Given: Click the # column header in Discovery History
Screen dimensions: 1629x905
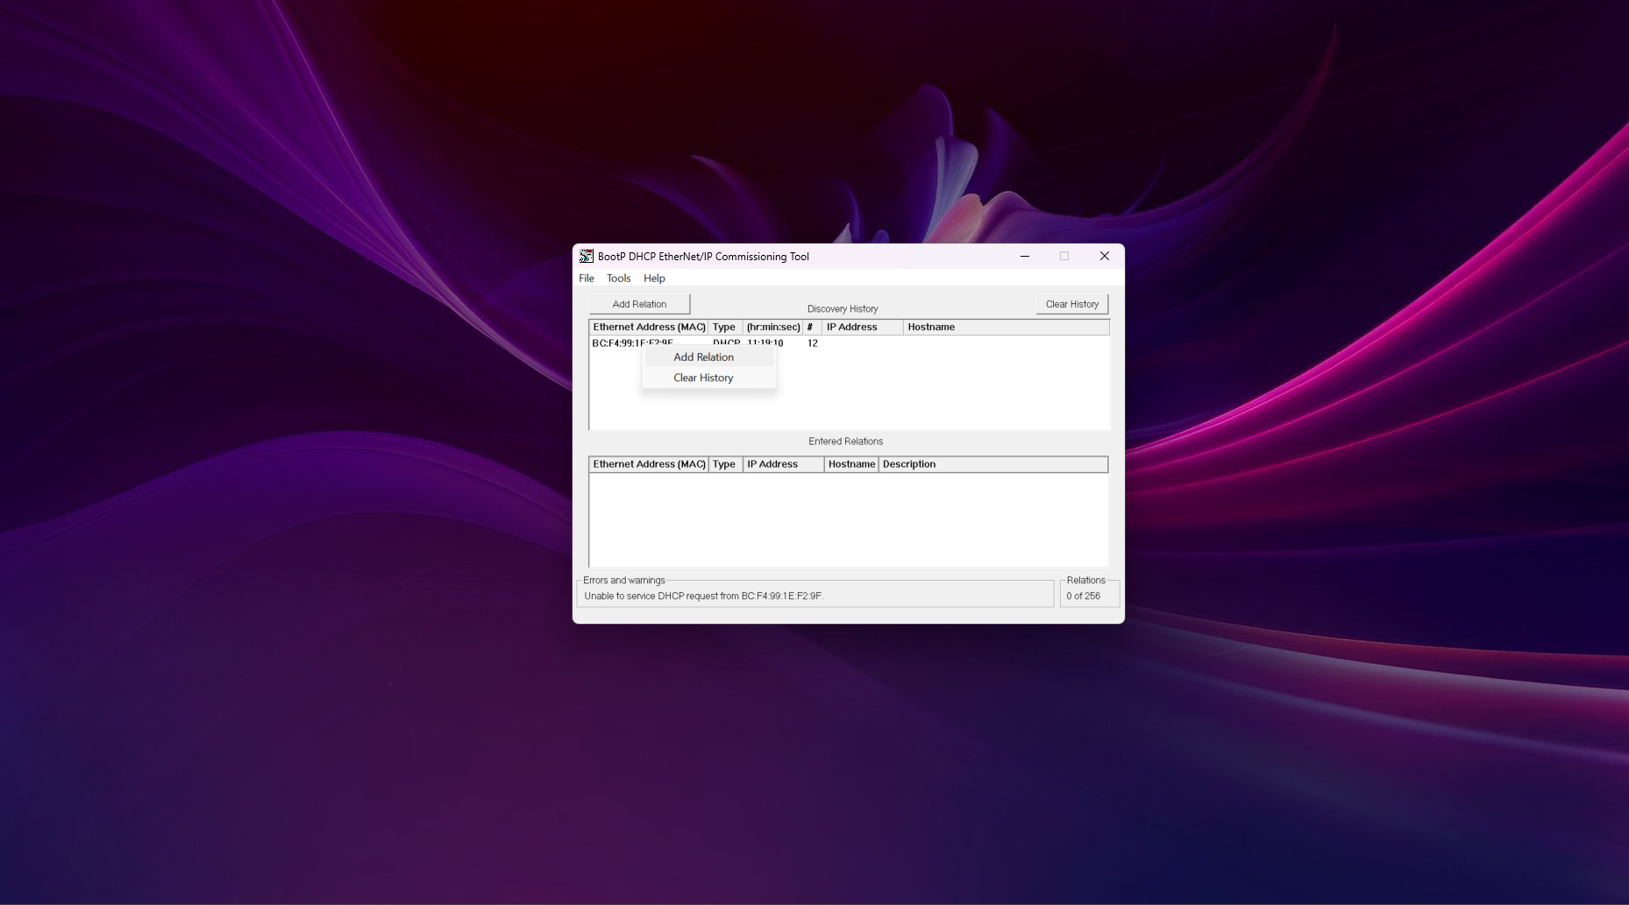Looking at the screenshot, I should [811, 327].
